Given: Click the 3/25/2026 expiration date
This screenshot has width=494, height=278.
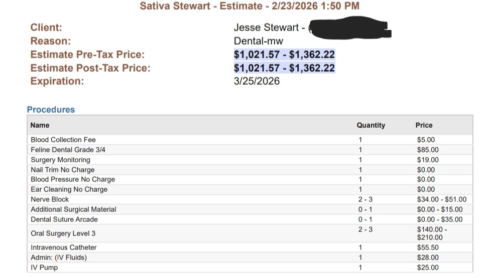Looking at the screenshot, I should [257, 81].
